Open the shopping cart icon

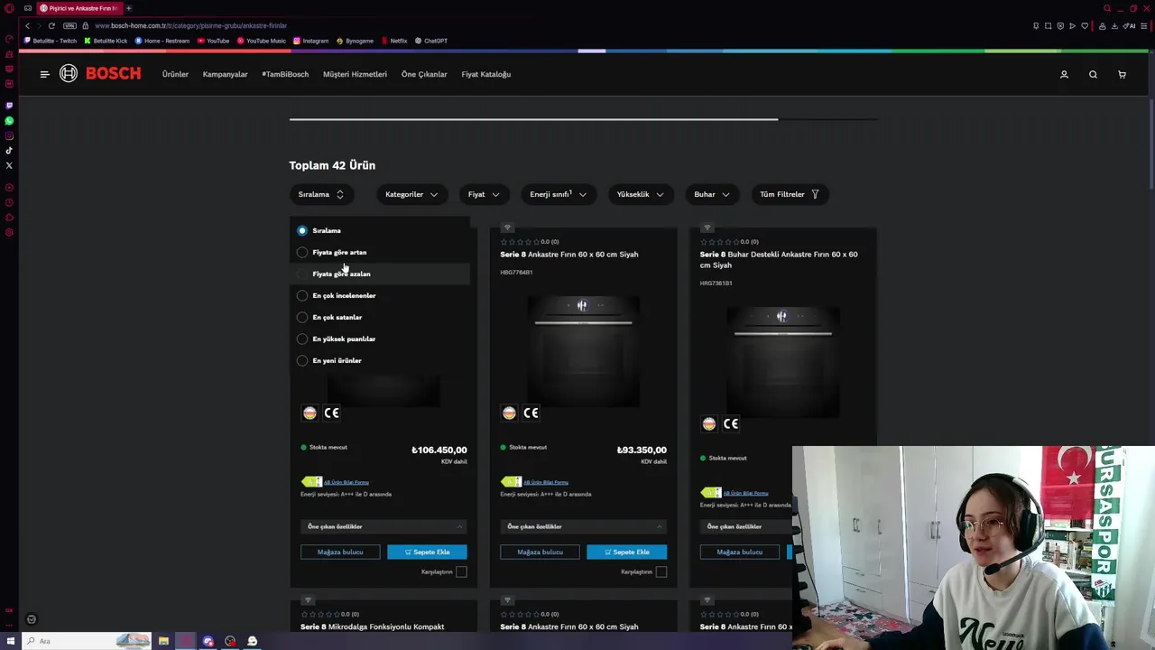coord(1122,74)
